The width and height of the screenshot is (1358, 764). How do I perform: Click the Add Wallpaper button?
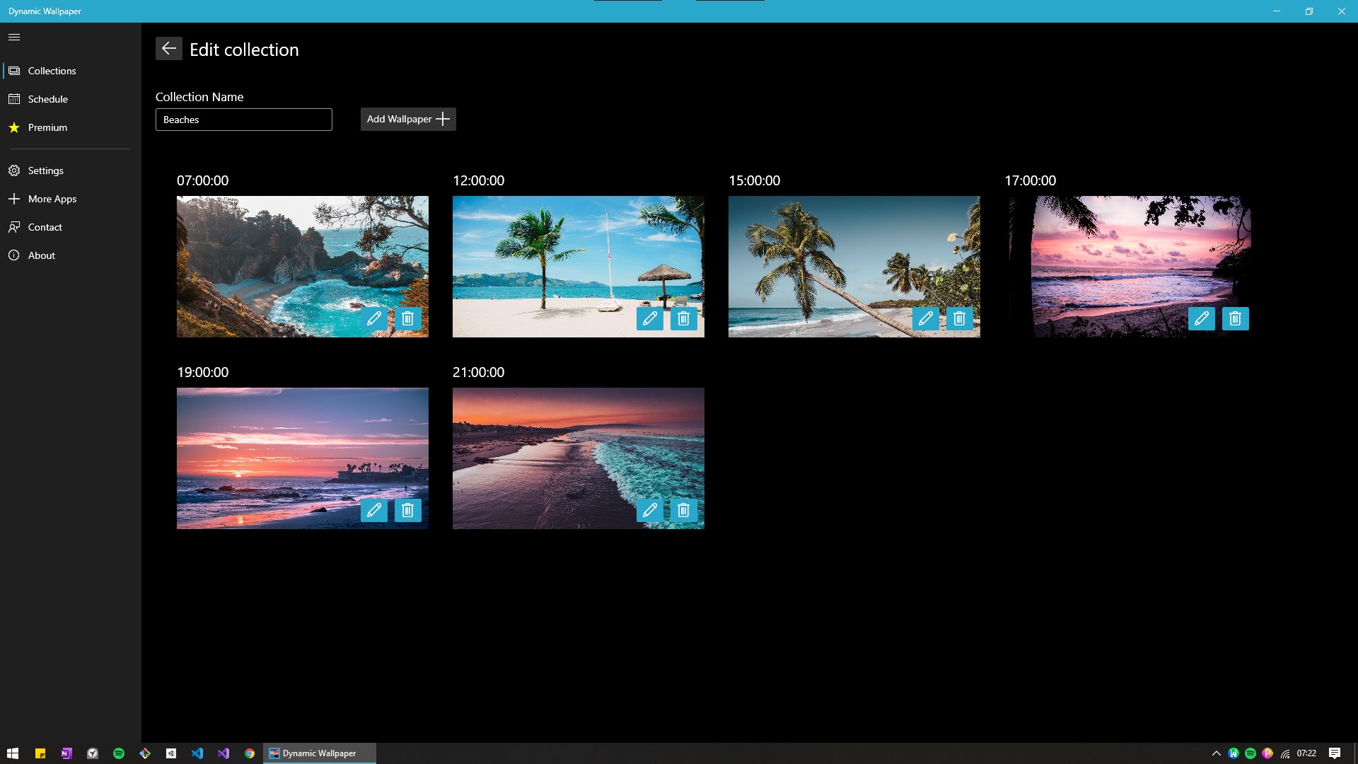(x=408, y=119)
